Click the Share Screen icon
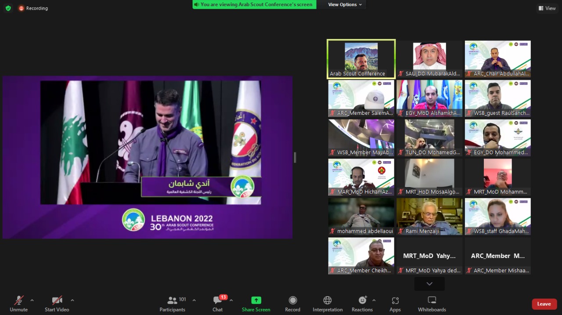The height and width of the screenshot is (315, 562). point(256,301)
